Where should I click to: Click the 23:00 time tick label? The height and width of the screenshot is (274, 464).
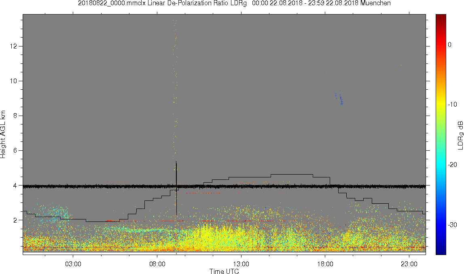[409, 264]
